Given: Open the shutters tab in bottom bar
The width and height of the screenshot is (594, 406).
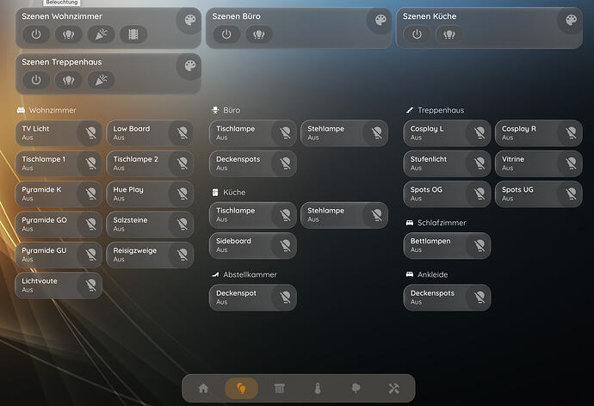Looking at the screenshot, I should pos(280,388).
